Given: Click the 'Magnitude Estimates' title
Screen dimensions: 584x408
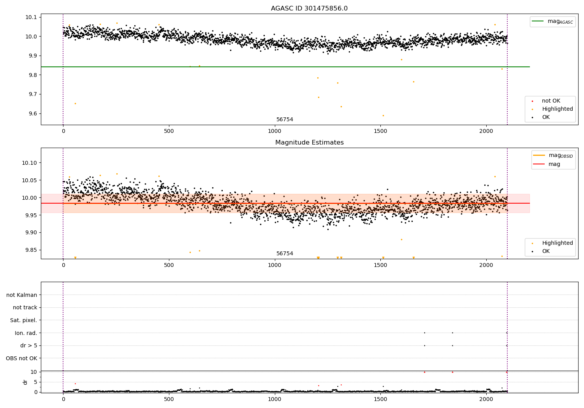Looking at the screenshot, I should click(309, 143).
